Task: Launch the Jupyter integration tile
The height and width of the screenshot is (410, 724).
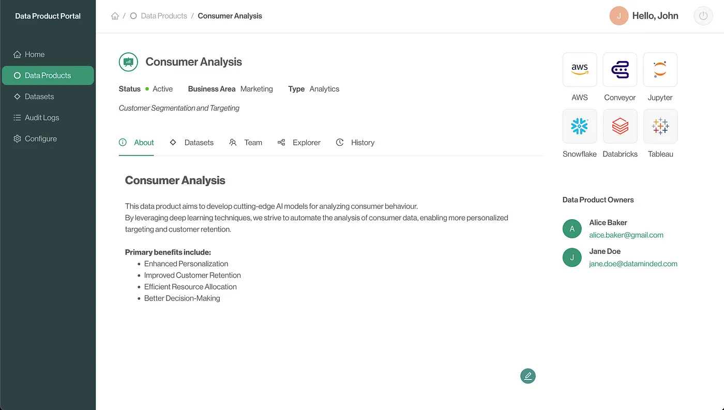Action: 660,70
